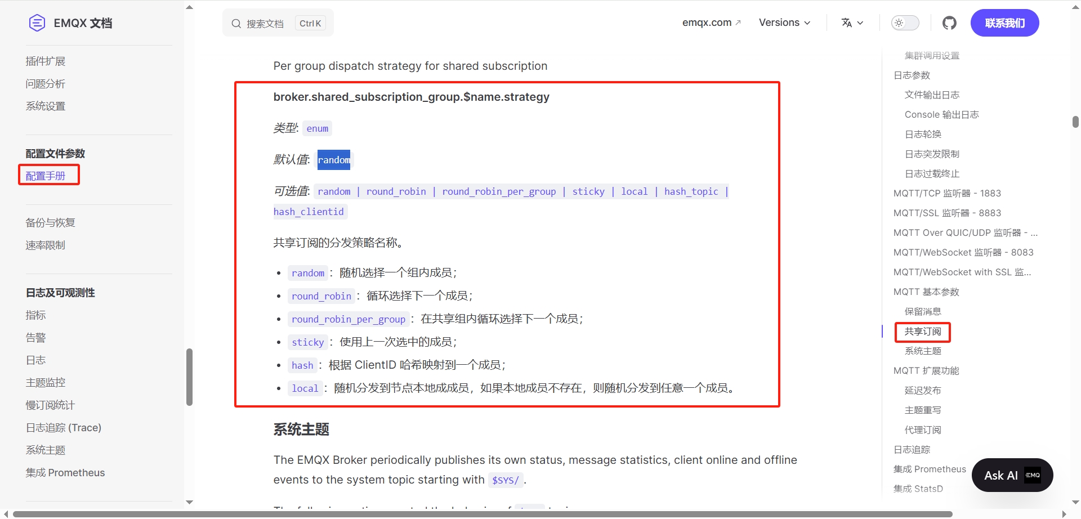Click the 搜索文档 search field
The height and width of the screenshot is (519, 1081).
(x=265, y=24)
